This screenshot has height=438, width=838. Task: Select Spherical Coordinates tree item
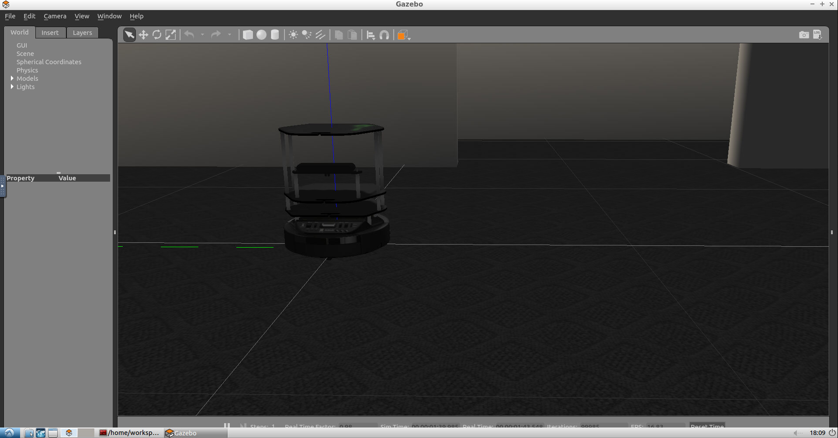pyautogui.click(x=49, y=62)
